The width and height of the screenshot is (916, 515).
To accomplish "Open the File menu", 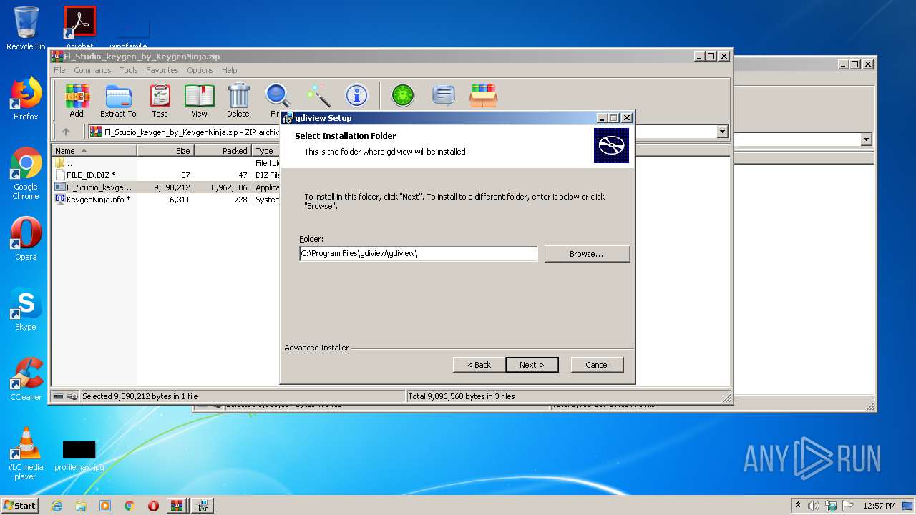I will [x=59, y=70].
